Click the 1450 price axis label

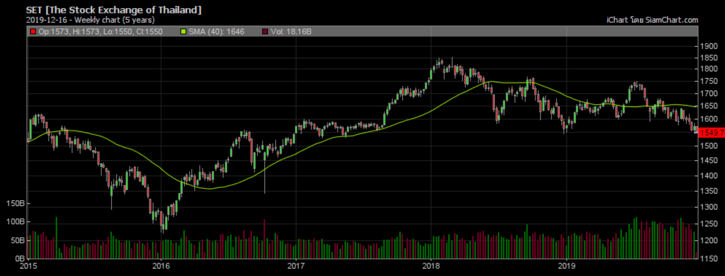(x=709, y=161)
